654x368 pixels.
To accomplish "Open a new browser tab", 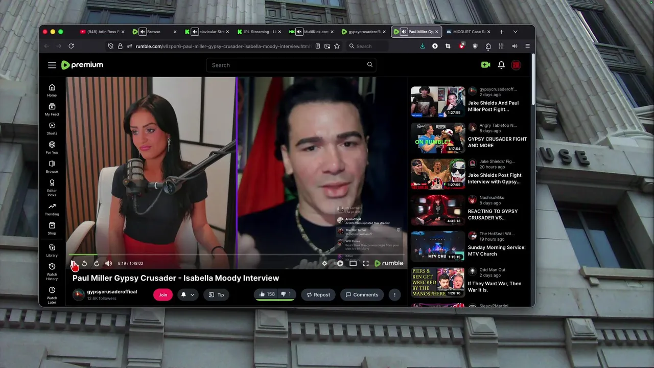I will (x=501, y=32).
